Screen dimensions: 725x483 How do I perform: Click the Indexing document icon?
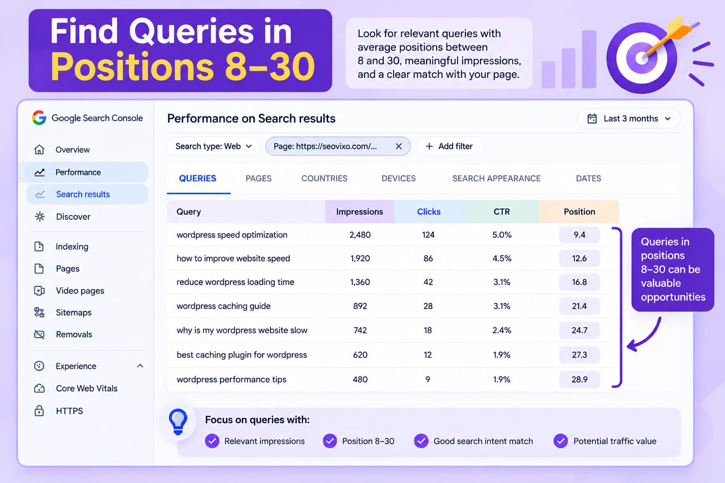[x=39, y=246]
